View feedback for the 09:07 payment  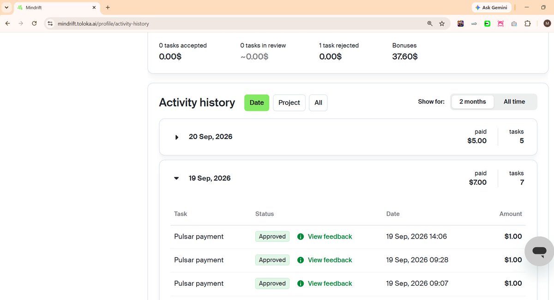click(x=330, y=283)
